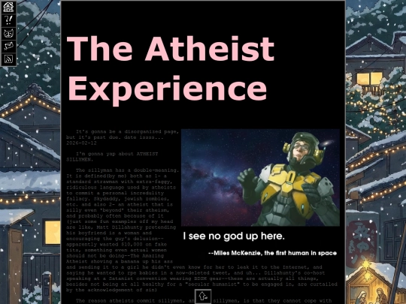Click the guestbook envelope icon
This screenshot has width=406, height=304.
tap(8, 46)
